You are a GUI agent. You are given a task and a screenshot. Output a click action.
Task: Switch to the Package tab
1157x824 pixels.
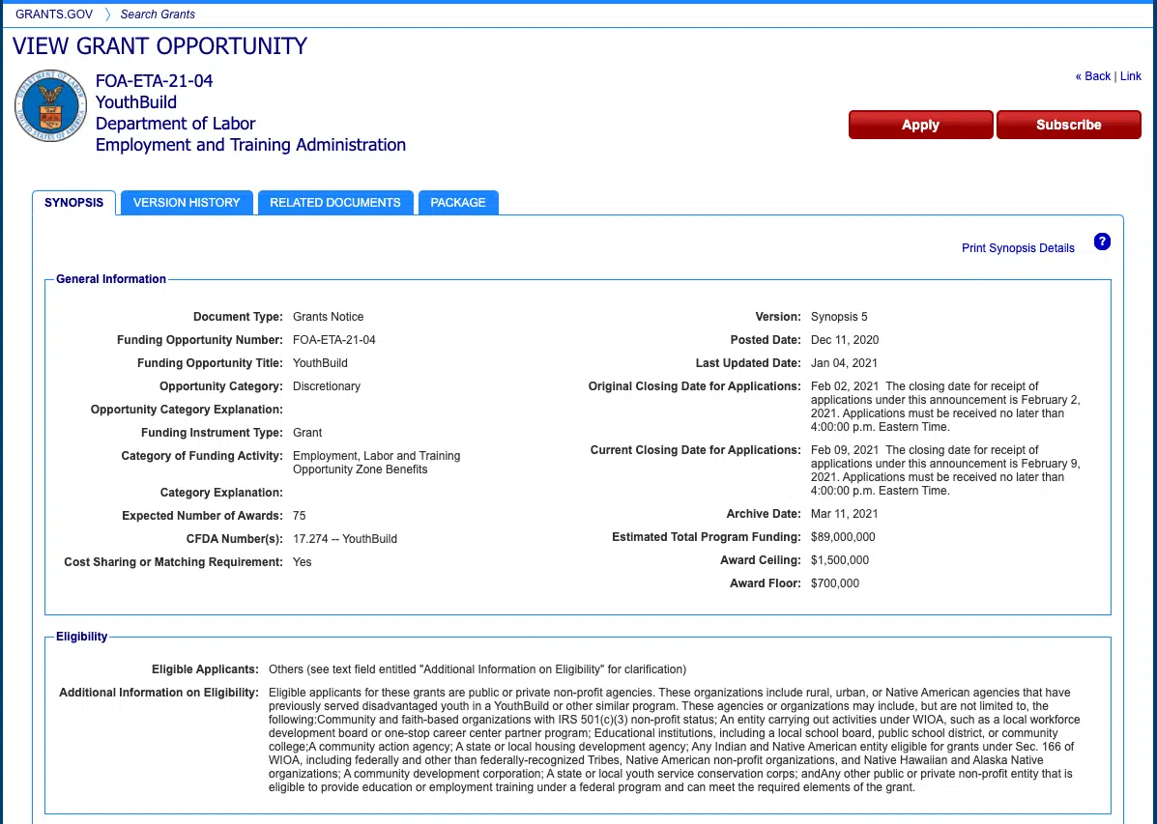(458, 203)
